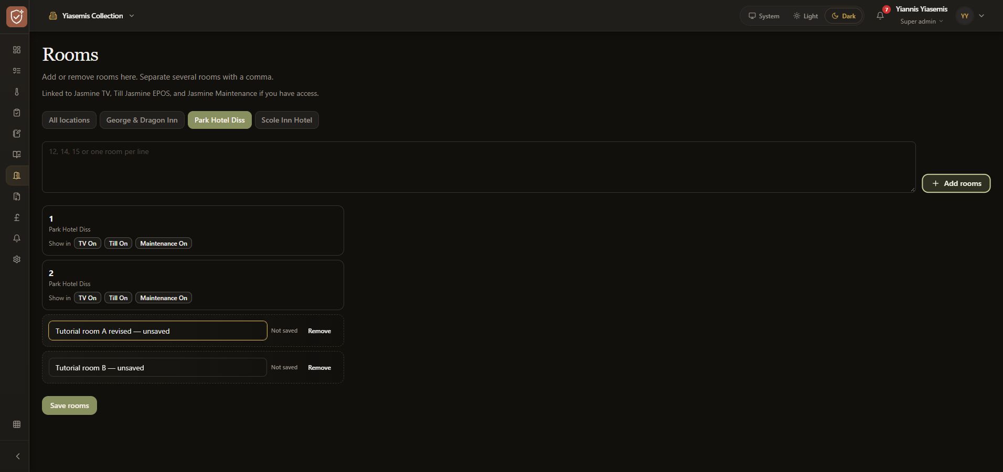Remove Tutorial room A revised unsaved entry
The height and width of the screenshot is (472, 1003).
click(319, 331)
